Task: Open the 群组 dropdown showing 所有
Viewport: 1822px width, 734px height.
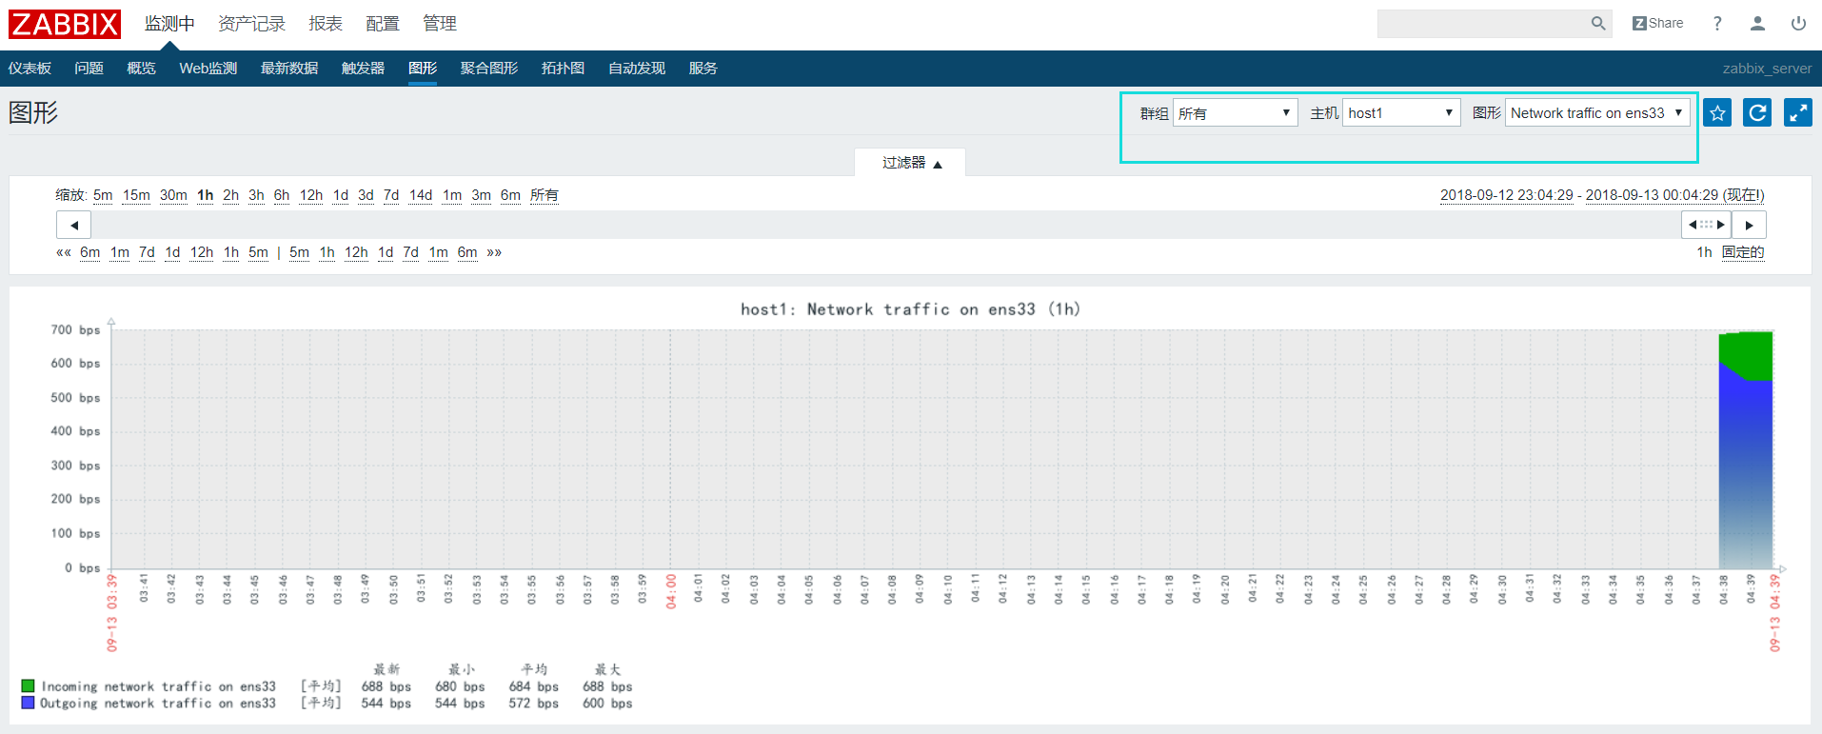Action: (x=1235, y=113)
